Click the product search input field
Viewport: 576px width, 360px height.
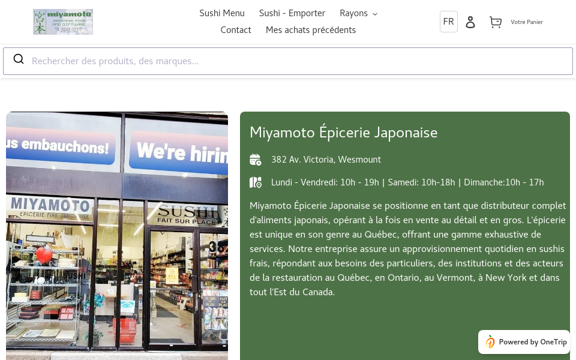[x=240, y=61]
